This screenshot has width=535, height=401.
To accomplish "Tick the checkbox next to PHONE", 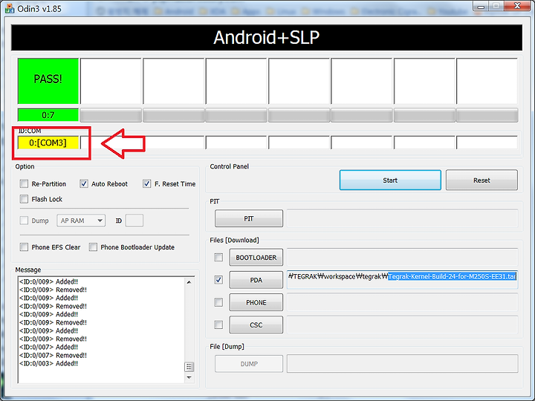I will pyautogui.click(x=218, y=302).
